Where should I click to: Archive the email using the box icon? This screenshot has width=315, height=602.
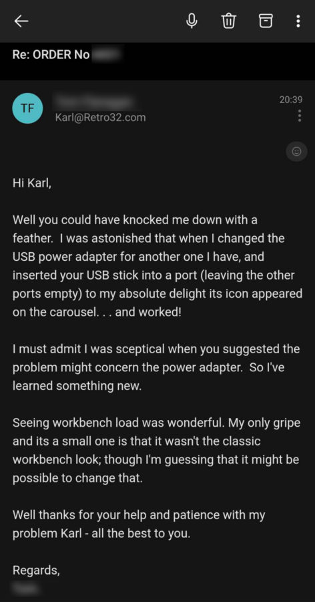[x=266, y=21]
